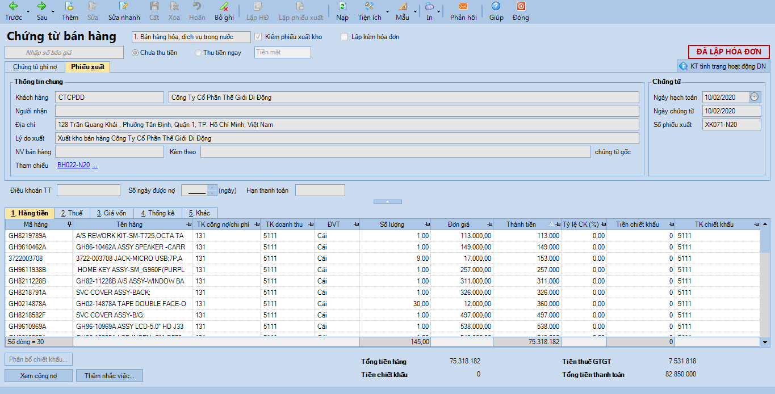Add a new voucher with Thêm
Viewport: 775px width, 394px height.
pos(70,11)
